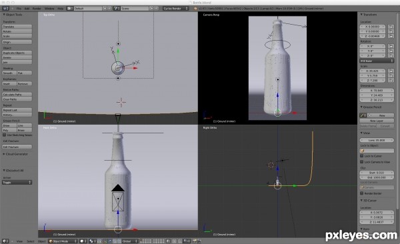Open the Window menu in top bar
The height and width of the screenshot is (244, 400).
click(x=49, y=9)
